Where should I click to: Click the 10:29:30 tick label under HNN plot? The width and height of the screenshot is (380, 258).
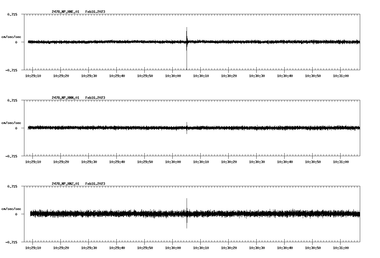click(x=89, y=162)
